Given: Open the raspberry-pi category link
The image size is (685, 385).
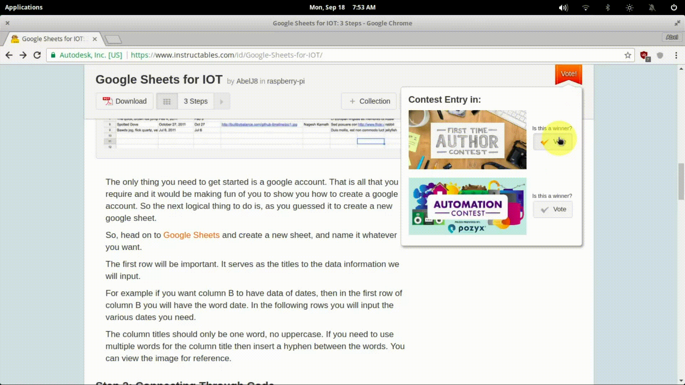Looking at the screenshot, I should 286,81.
